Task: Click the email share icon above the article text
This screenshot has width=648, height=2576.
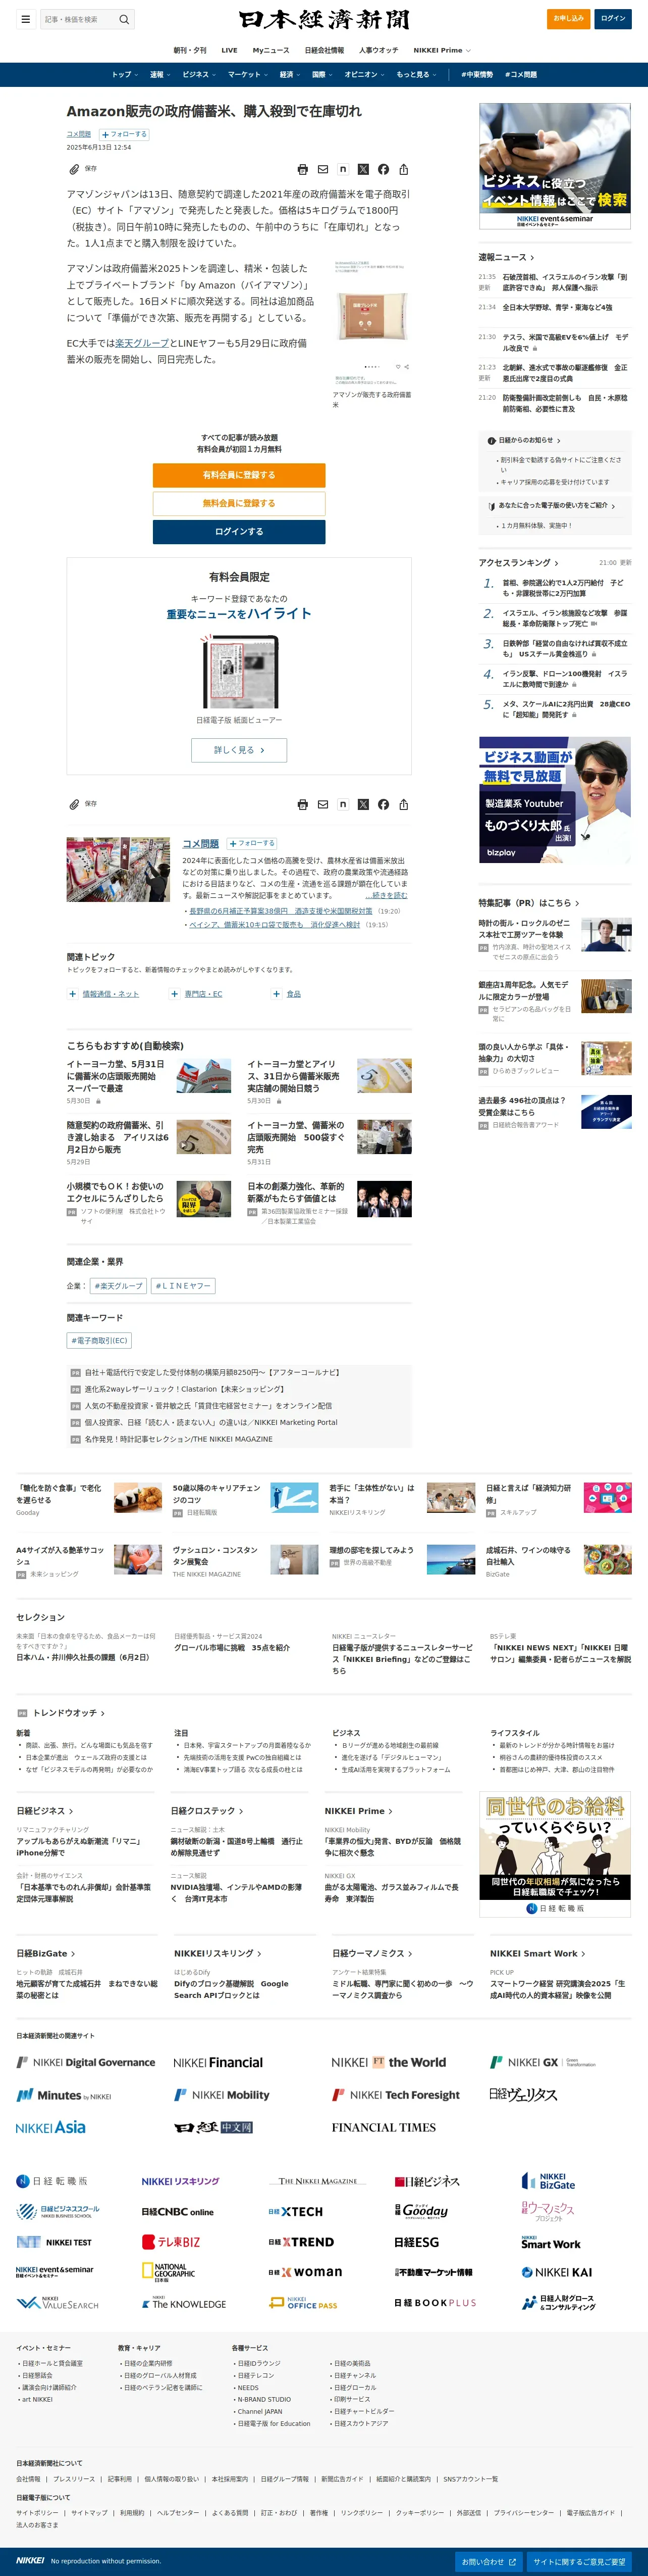Action: click(x=322, y=170)
